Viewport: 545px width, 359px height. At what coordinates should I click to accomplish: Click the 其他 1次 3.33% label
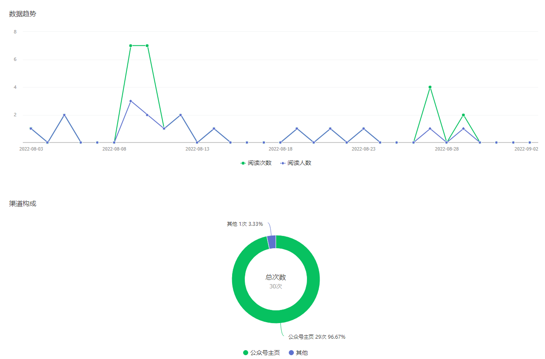click(245, 224)
